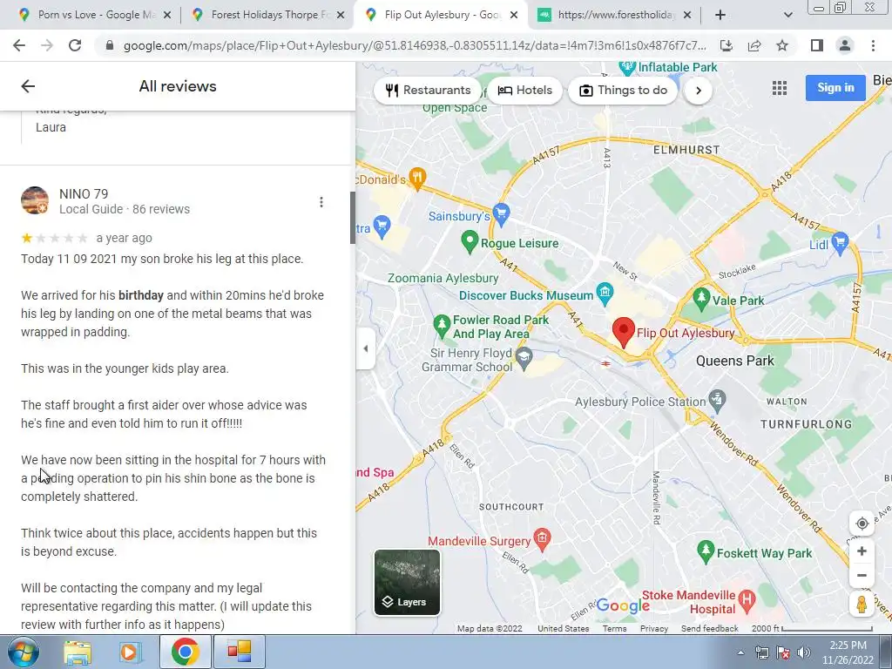The height and width of the screenshot is (669, 892).
Task: Click install app icon in address bar
Action: pyautogui.click(x=726, y=45)
